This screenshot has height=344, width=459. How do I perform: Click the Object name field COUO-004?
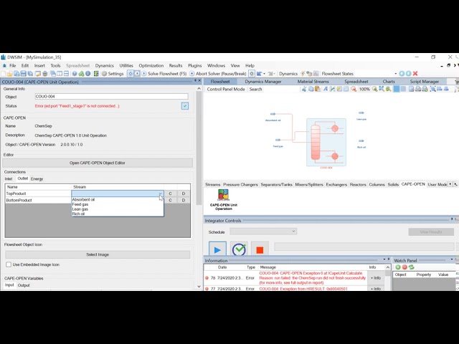(111, 97)
